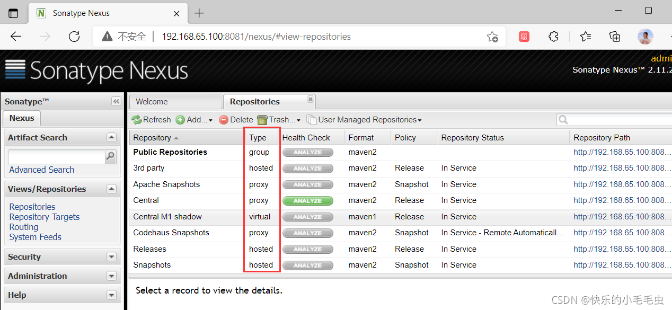Click Analyze button for 3rd party
The height and width of the screenshot is (310, 672).
pos(308,169)
